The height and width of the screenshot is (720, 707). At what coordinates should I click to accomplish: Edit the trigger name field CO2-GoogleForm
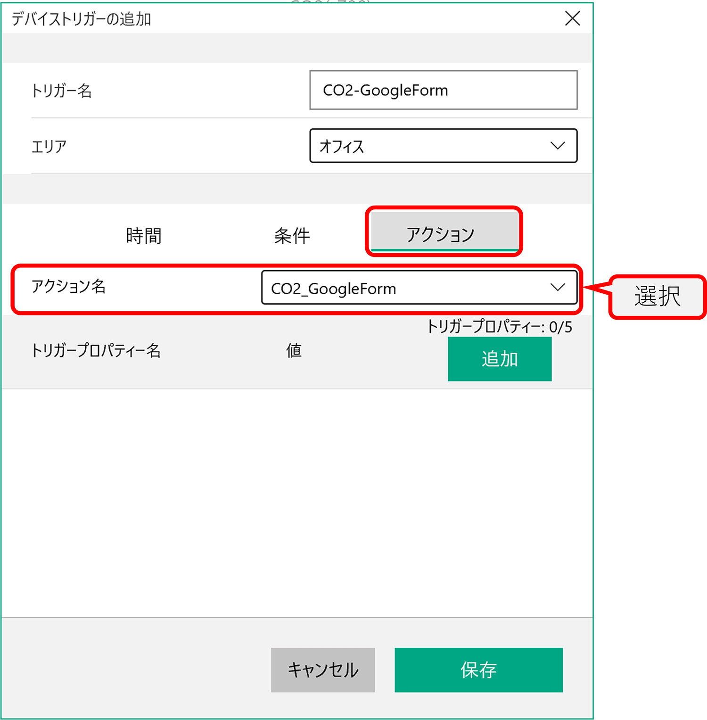443,90
